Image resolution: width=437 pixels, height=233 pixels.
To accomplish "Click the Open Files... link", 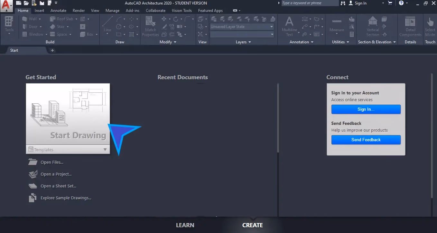I will pyautogui.click(x=52, y=162).
